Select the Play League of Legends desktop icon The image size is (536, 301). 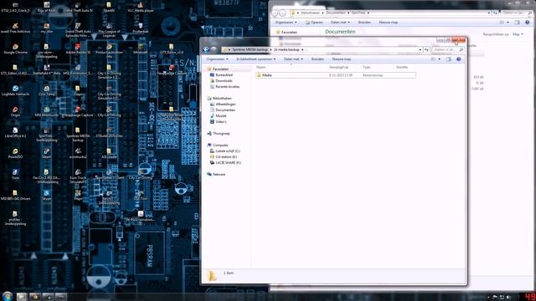click(109, 30)
